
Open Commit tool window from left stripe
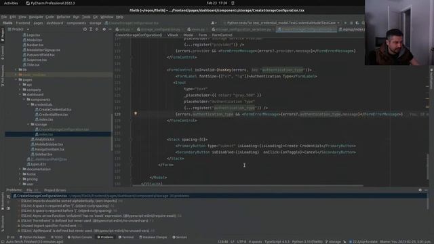pyautogui.click(x=3, y=53)
